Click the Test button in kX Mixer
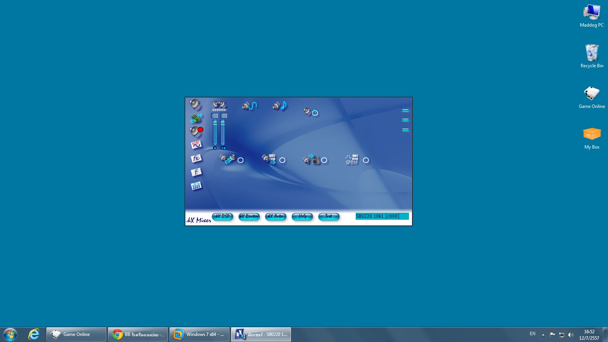Viewport: 608px width, 342px height. click(x=329, y=217)
